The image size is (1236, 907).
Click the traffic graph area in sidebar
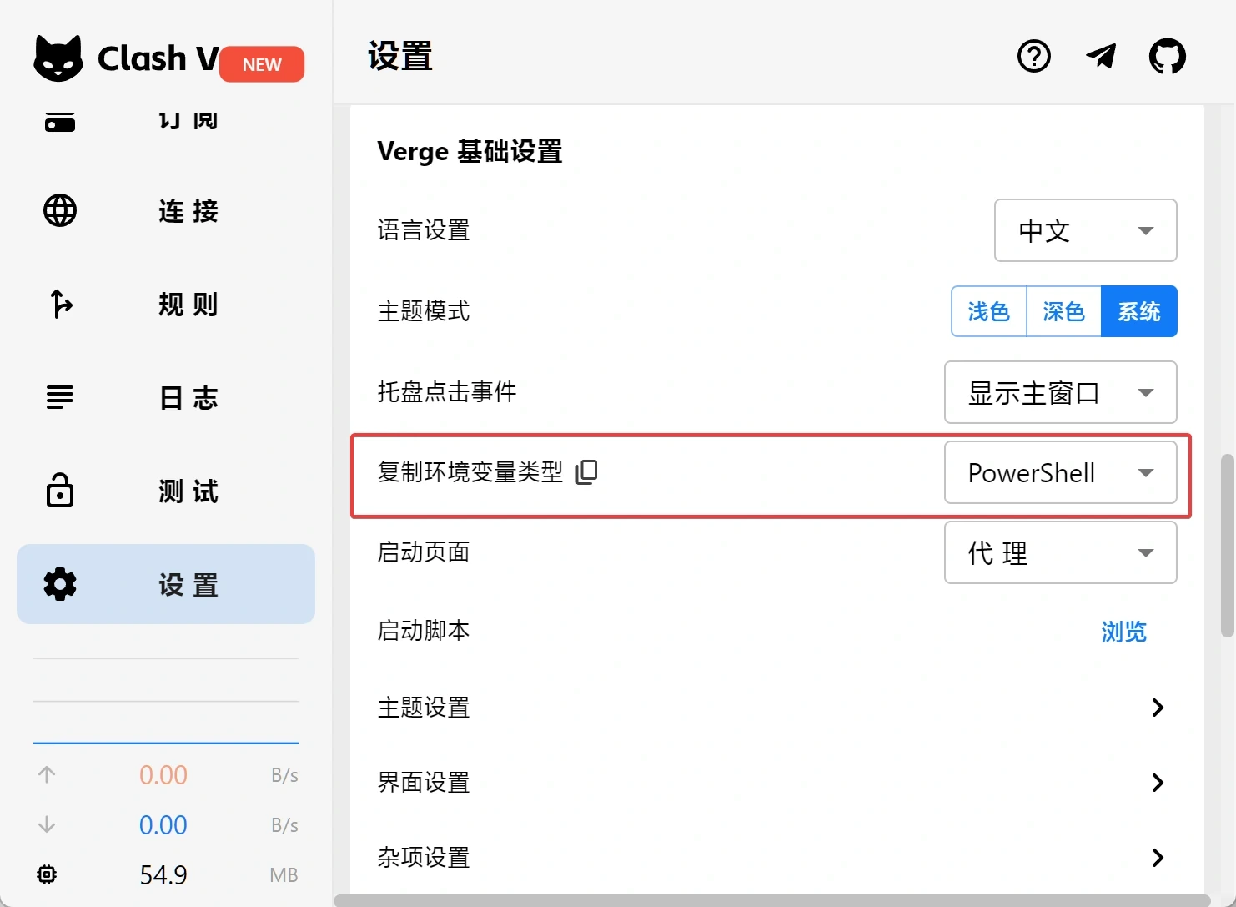166,701
